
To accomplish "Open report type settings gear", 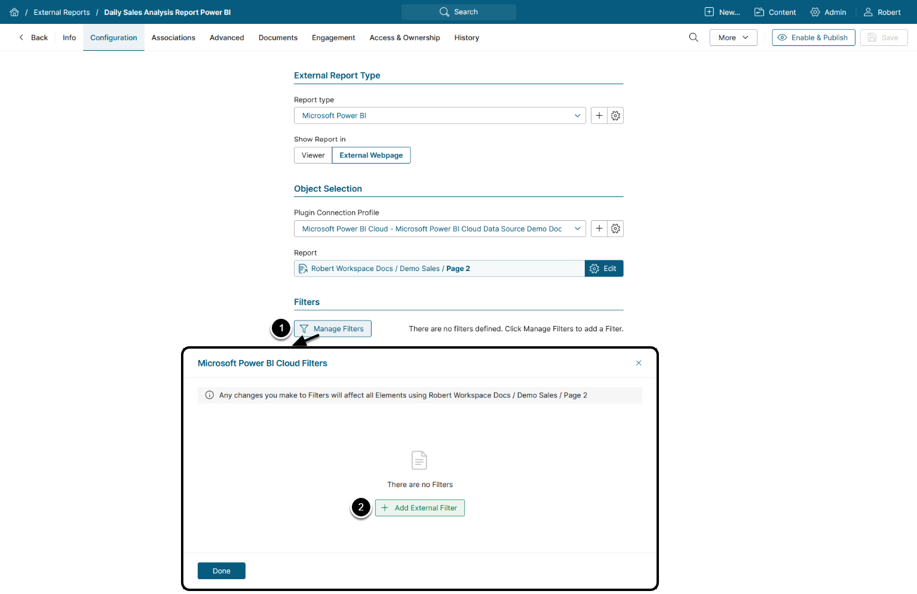I will click(615, 116).
